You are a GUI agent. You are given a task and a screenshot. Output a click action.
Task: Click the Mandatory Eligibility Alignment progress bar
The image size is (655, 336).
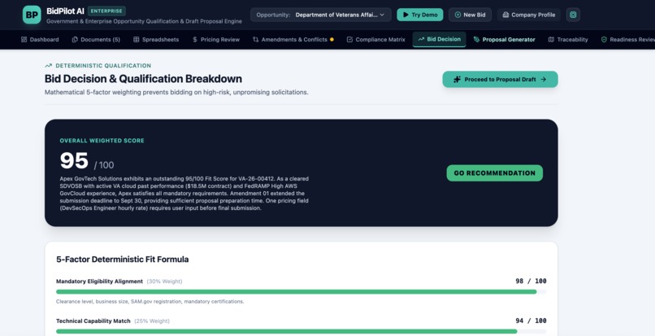point(301,291)
